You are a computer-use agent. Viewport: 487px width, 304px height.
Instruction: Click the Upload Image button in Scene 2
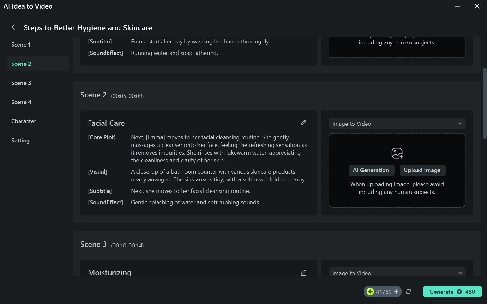click(x=422, y=170)
